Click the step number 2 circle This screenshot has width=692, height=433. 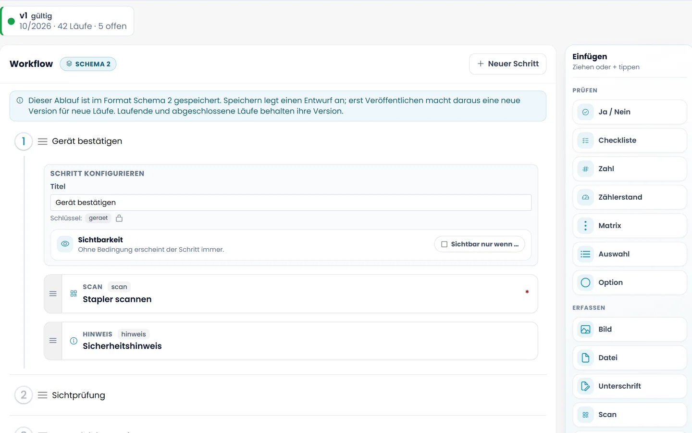pos(24,395)
